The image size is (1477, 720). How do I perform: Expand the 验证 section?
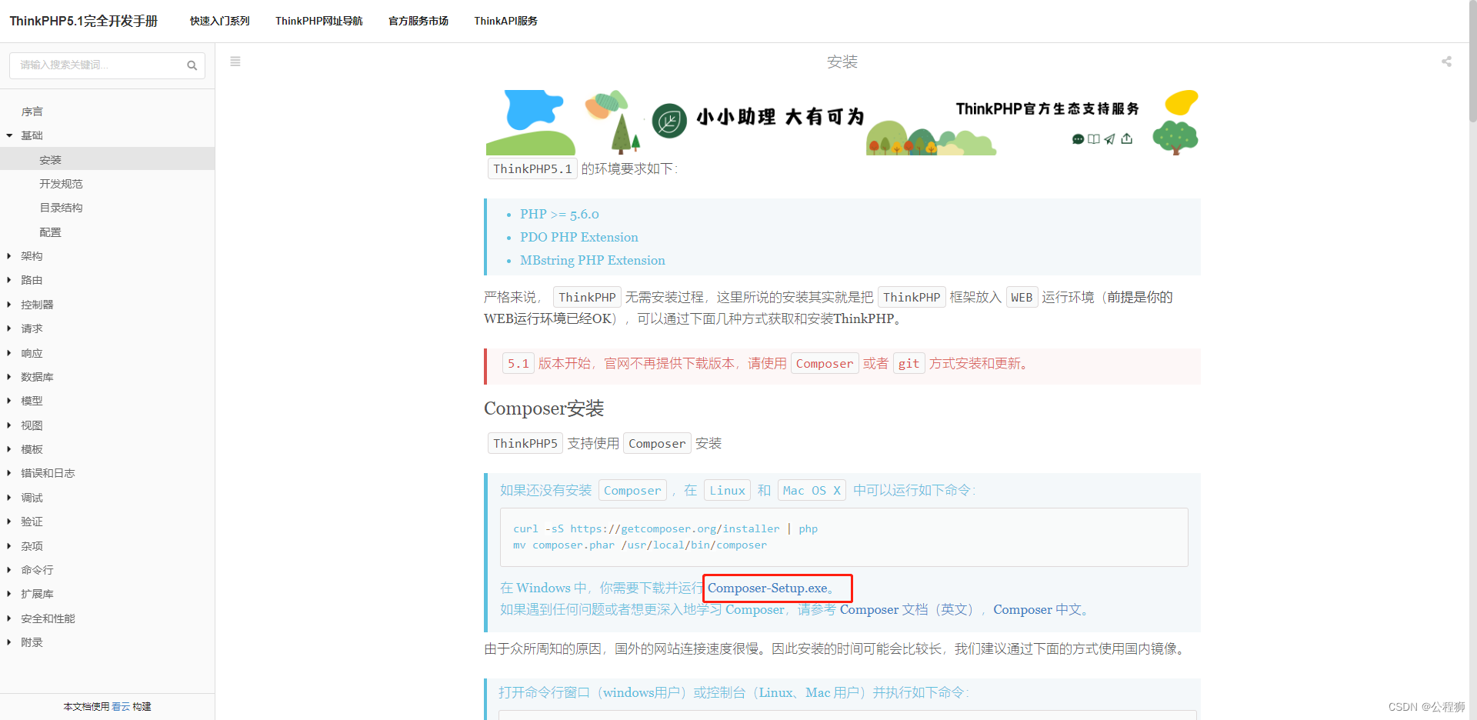(9, 522)
